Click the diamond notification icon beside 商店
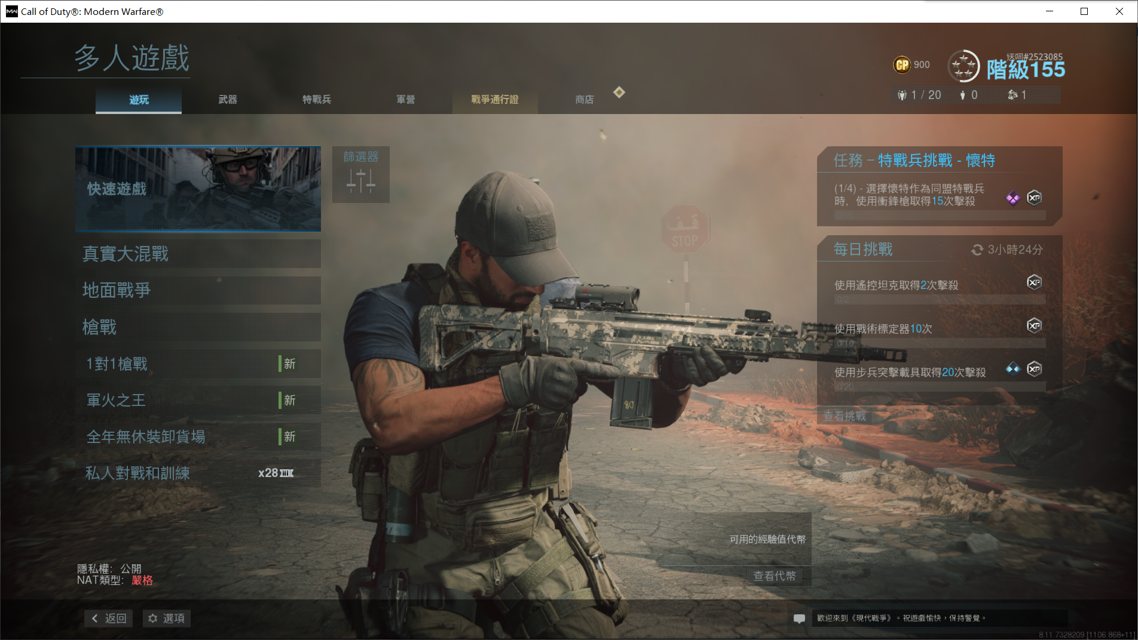Image resolution: width=1138 pixels, height=640 pixels. [619, 92]
